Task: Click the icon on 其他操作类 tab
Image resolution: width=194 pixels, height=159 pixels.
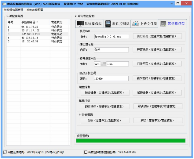Action: [163, 23]
